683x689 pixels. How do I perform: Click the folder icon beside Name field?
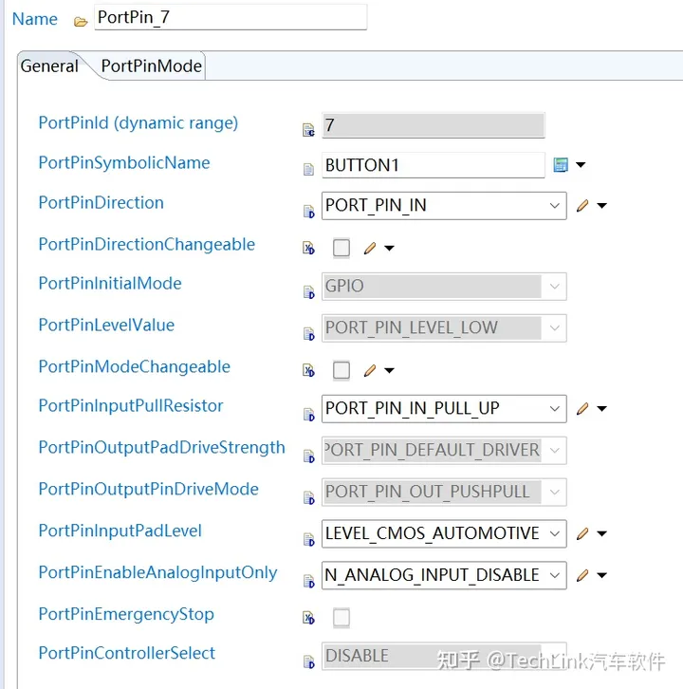(81, 22)
